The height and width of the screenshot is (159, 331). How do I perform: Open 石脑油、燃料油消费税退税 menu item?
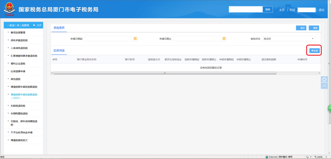(24, 123)
